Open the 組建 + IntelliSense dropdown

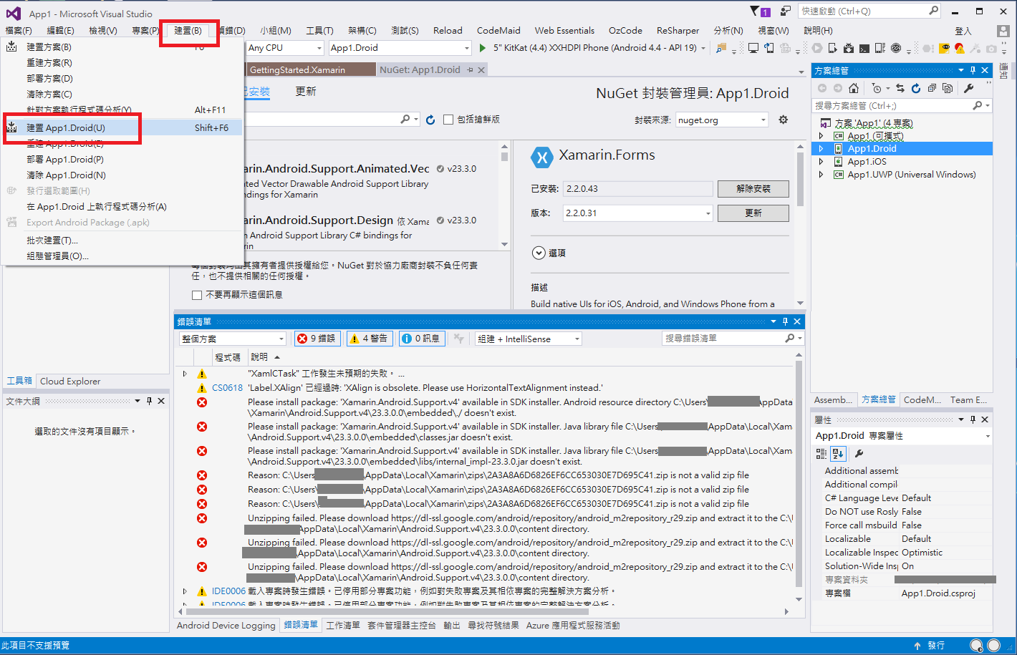528,339
